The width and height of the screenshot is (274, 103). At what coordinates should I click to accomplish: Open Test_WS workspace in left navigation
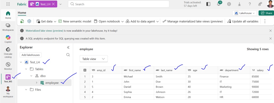[x=8, y=78]
